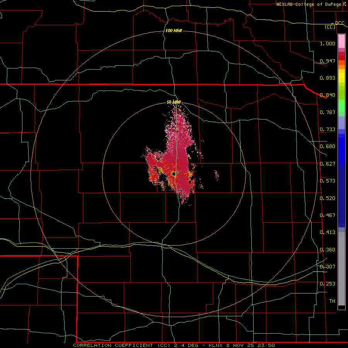
Task: Click the 50 NMI range ring label
Action: (174, 102)
